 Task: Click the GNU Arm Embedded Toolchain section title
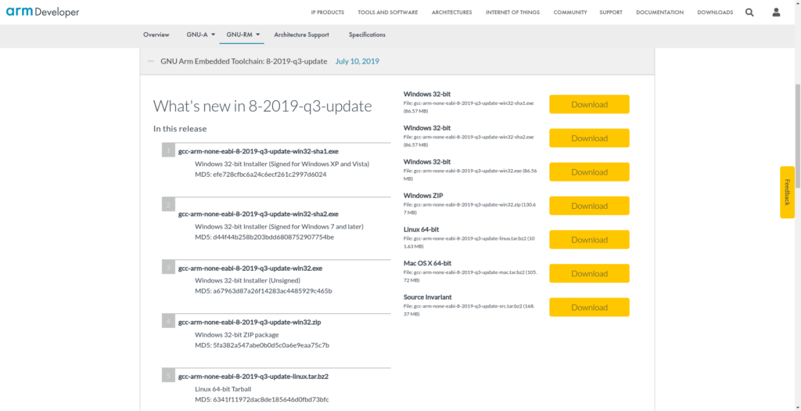(244, 61)
